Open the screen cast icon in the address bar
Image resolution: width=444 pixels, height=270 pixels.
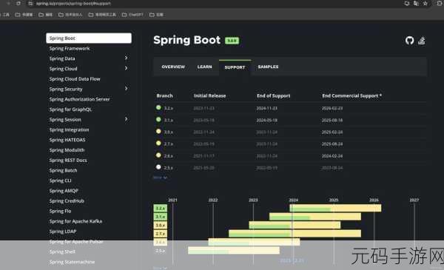pyautogui.click(x=407, y=4)
